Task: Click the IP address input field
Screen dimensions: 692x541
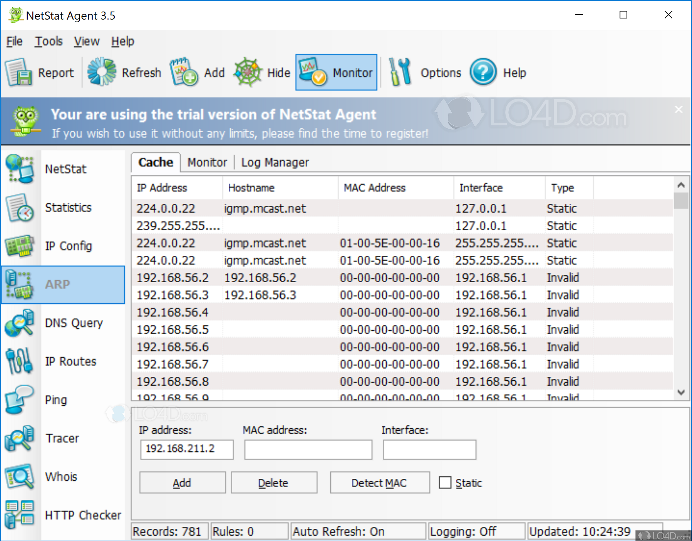Action: 186,449
